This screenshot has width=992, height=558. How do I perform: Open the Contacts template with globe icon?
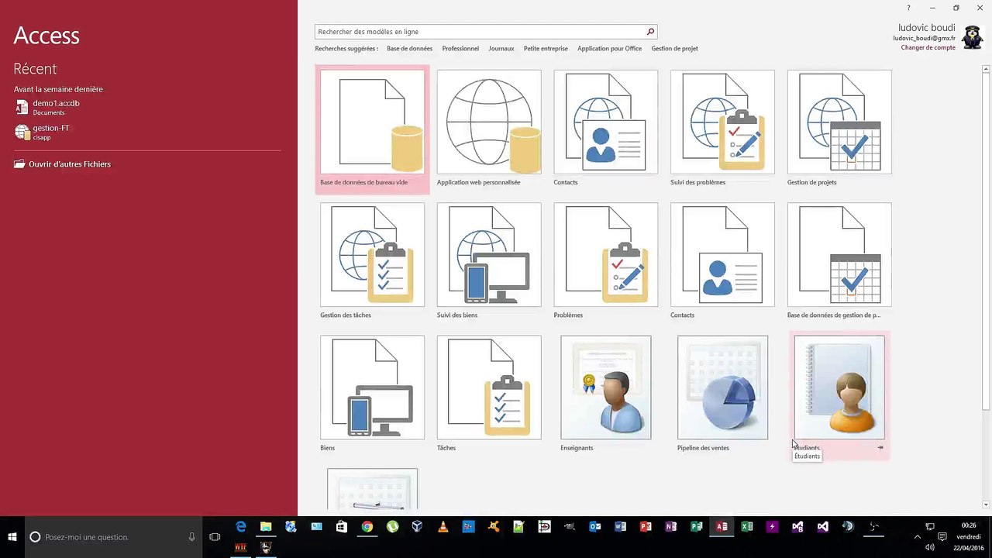[x=606, y=129]
